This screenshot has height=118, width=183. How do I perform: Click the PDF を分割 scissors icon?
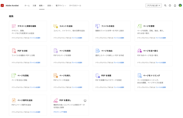click(x=14, y=51)
